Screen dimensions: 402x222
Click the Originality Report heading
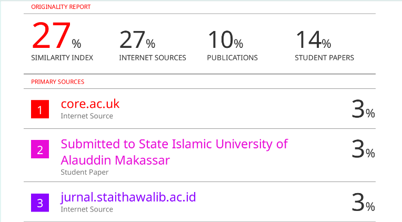pyautogui.click(x=61, y=7)
